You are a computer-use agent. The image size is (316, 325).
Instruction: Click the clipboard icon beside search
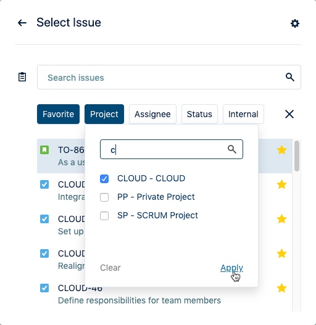coord(22,77)
